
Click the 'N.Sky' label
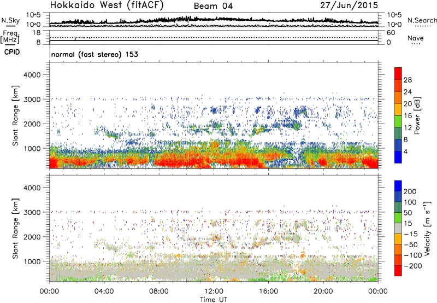click(10, 20)
